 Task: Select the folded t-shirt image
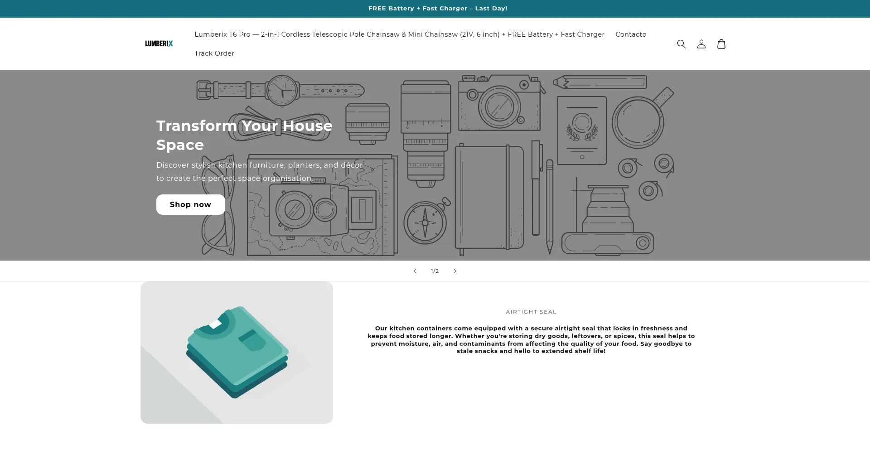(237, 352)
